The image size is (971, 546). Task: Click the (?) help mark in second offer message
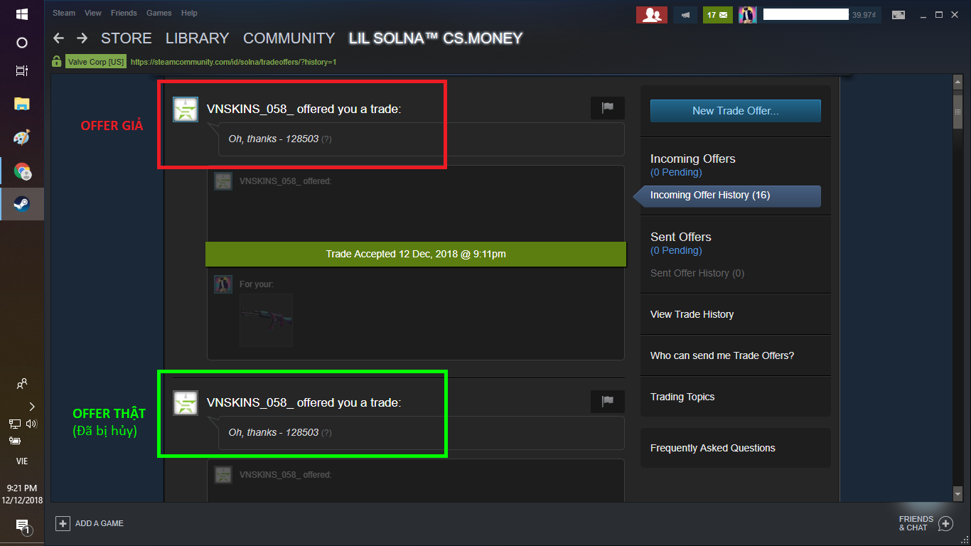click(x=326, y=433)
